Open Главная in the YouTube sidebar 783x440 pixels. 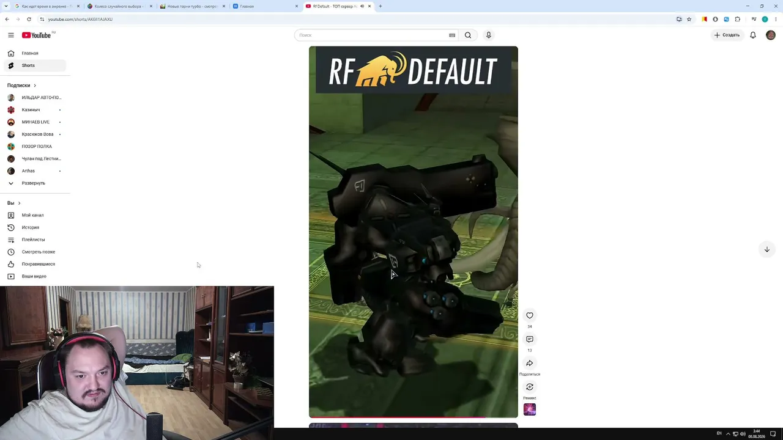(x=34, y=53)
